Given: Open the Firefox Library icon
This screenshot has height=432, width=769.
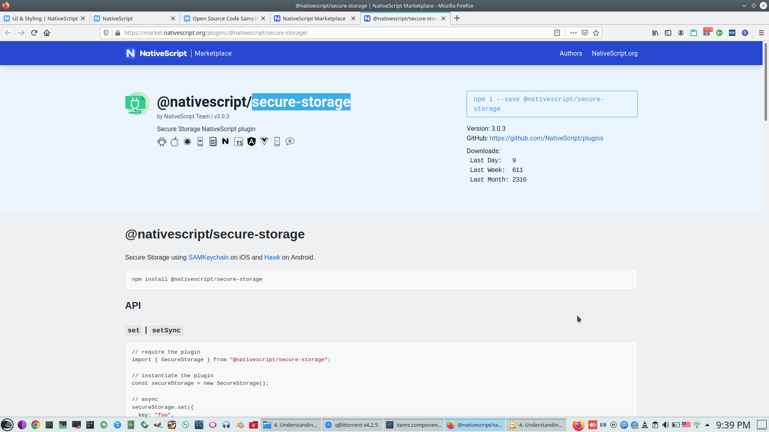Looking at the screenshot, I should pyautogui.click(x=655, y=33).
